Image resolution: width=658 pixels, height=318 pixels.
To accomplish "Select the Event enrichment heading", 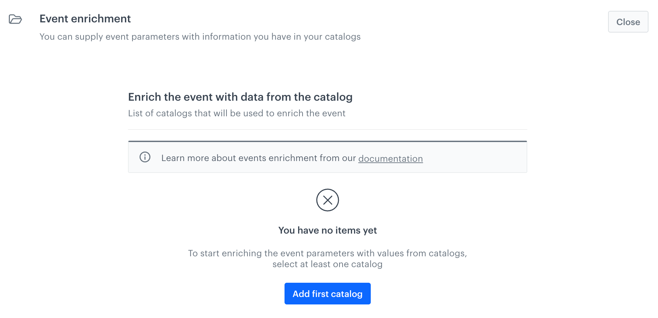I will pos(85,19).
